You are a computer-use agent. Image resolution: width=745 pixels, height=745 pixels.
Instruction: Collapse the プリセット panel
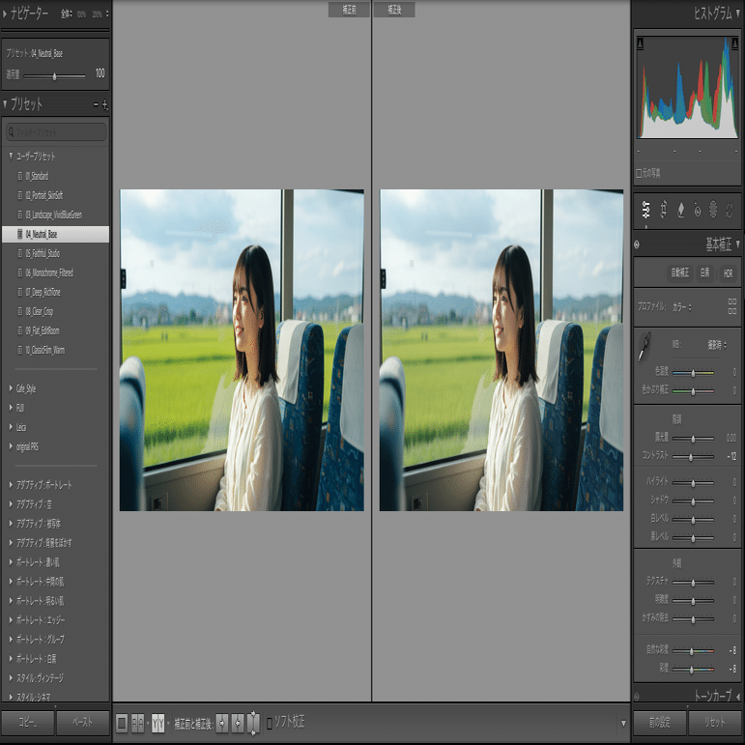5,104
